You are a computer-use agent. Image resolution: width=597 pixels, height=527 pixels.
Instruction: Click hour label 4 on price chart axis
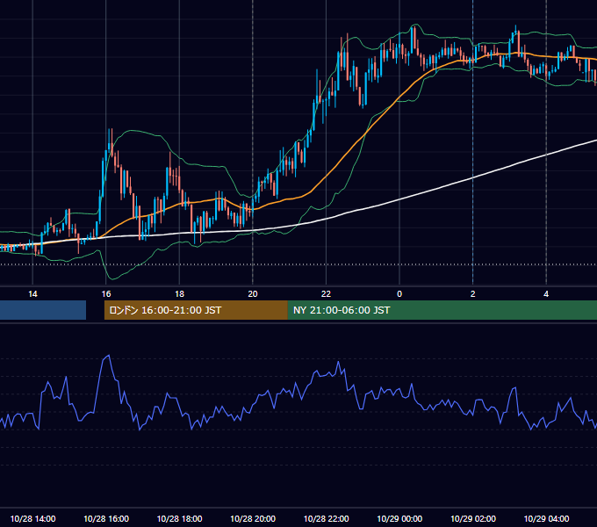(x=546, y=294)
